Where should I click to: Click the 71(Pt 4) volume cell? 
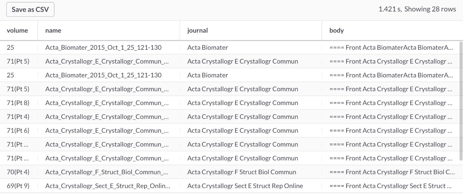pyautogui.click(x=18, y=117)
